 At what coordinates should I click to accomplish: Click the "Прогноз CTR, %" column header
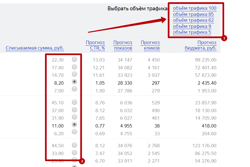pos(95,45)
